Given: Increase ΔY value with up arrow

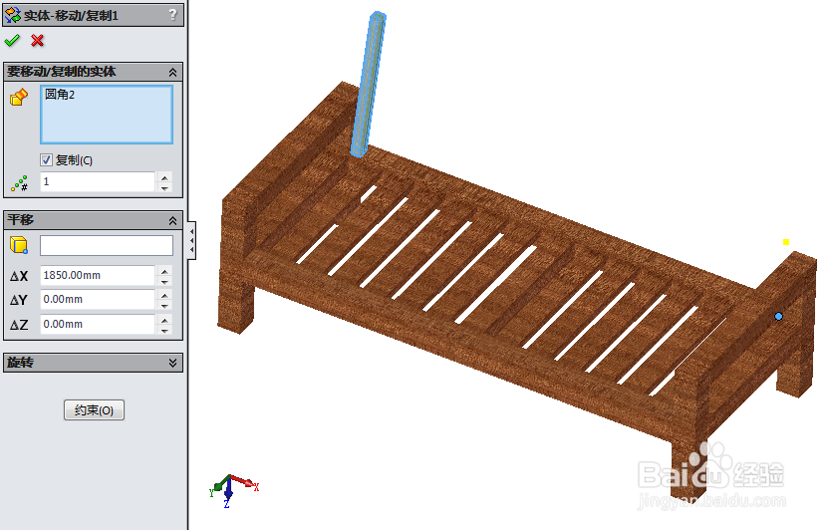Looking at the screenshot, I should click(164, 295).
